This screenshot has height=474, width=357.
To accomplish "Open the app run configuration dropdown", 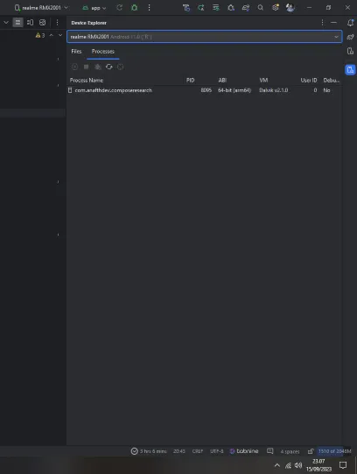I will [x=94, y=8].
